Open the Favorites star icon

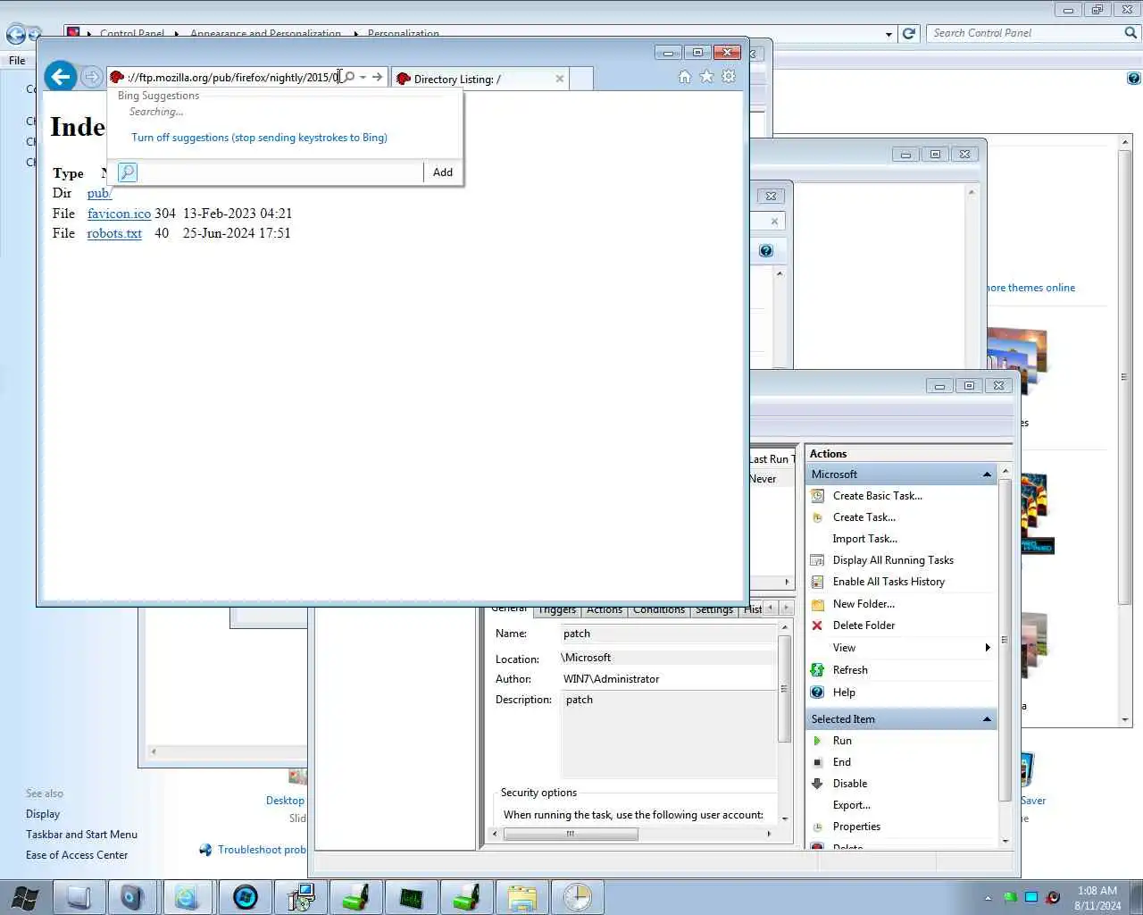(x=706, y=77)
